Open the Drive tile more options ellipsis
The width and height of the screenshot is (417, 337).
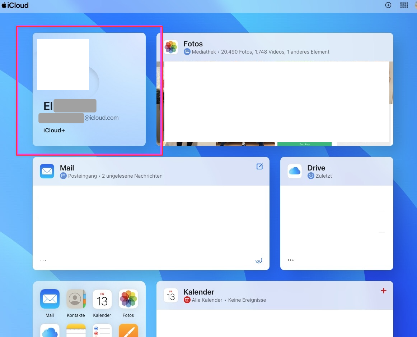coord(291,260)
